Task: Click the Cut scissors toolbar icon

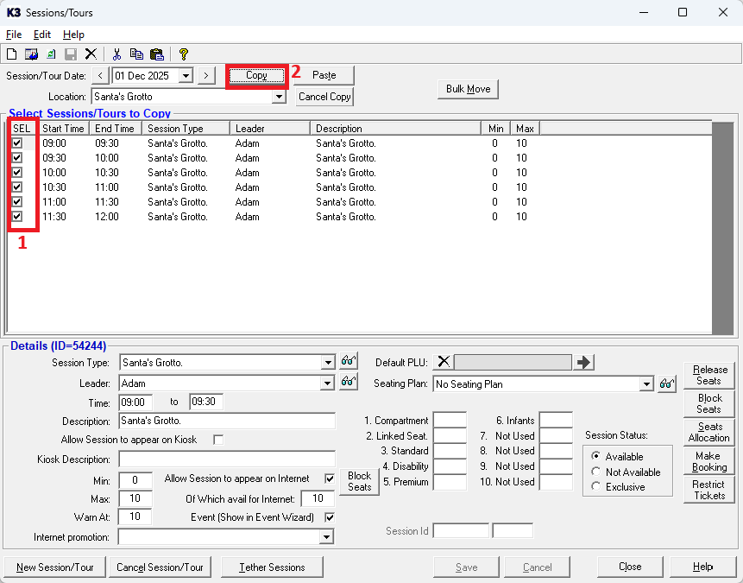Action: pos(117,54)
